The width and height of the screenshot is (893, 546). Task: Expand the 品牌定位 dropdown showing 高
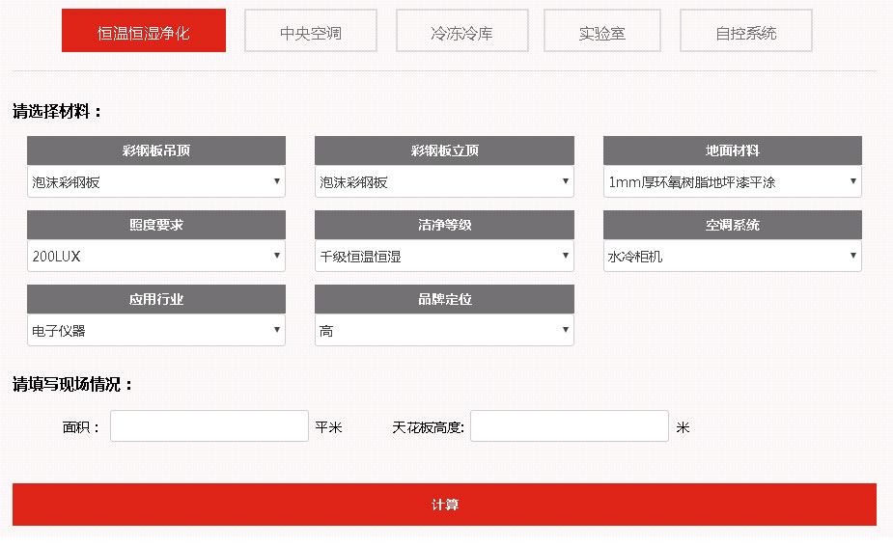point(444,330)
